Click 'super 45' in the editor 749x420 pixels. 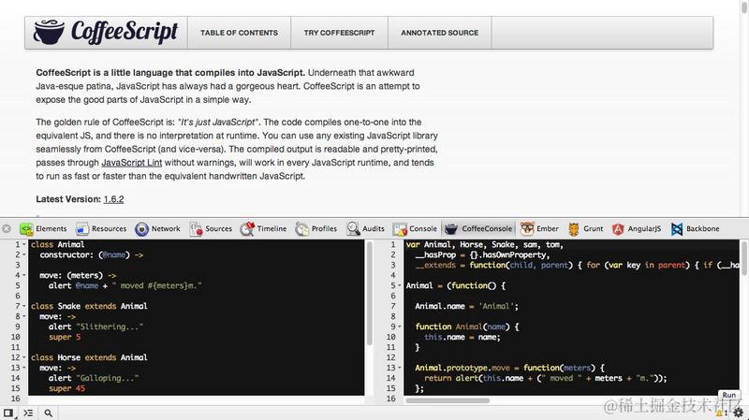tap(66, 388)
